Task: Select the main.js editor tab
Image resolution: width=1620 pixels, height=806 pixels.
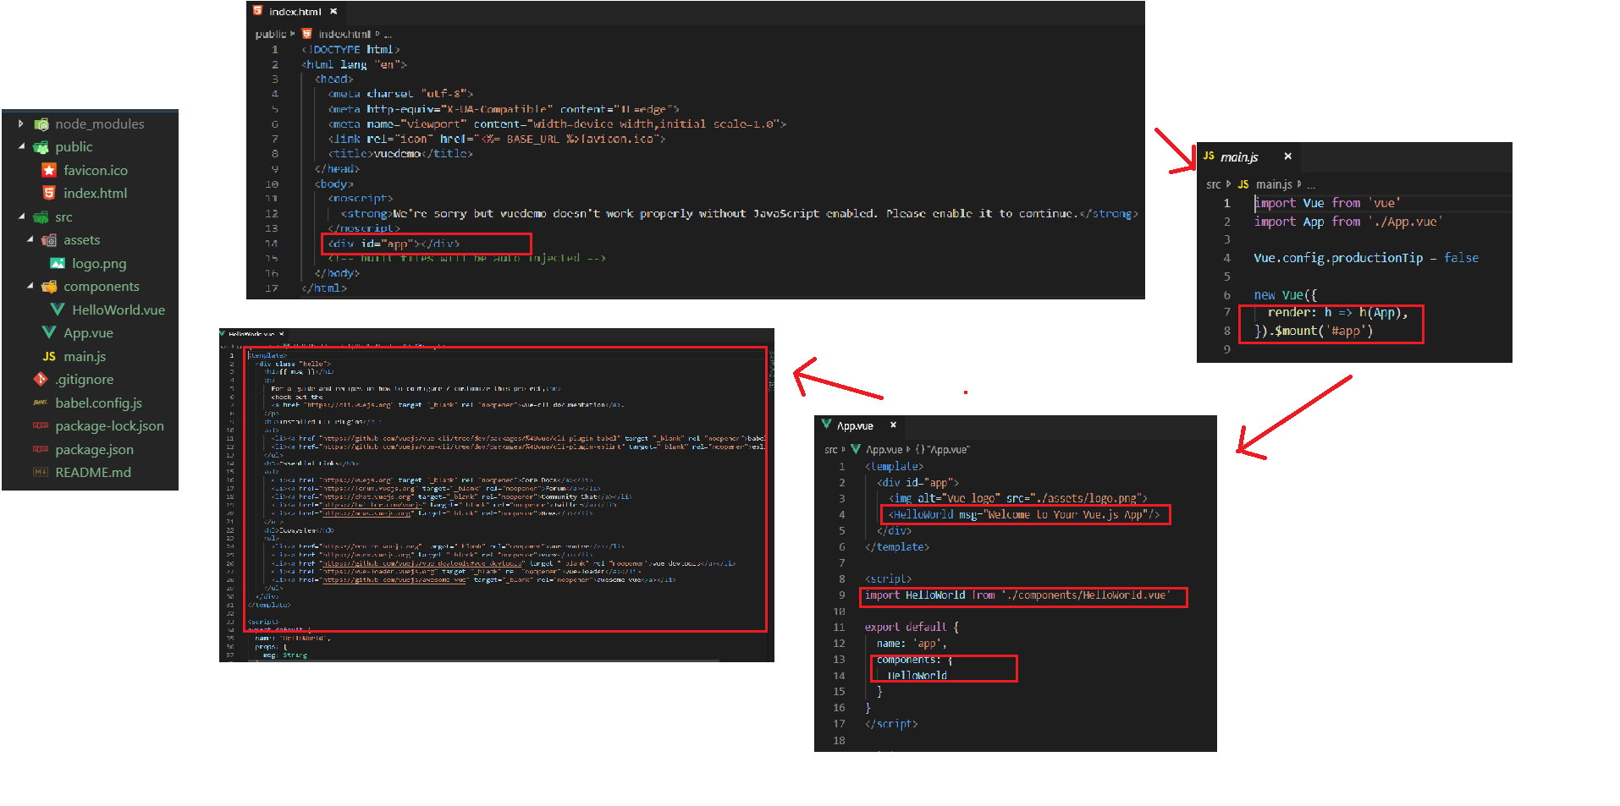Action: (1250, 156)
